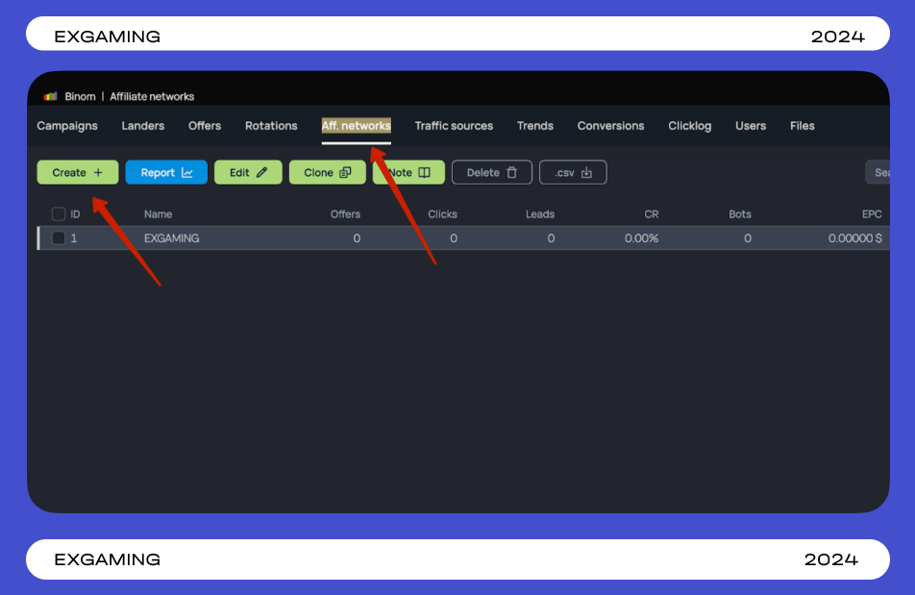Switch to the Landers tab
The width and height of the screenshot is (915, 595).
tap(143, 126)
